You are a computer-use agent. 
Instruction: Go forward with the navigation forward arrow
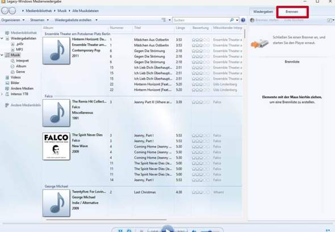[12, 11]
